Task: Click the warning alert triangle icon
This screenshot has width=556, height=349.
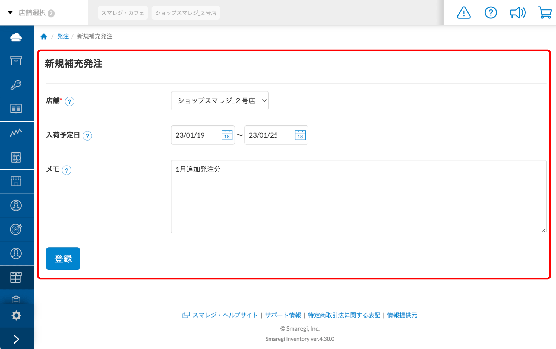Action: coord(463,13)
